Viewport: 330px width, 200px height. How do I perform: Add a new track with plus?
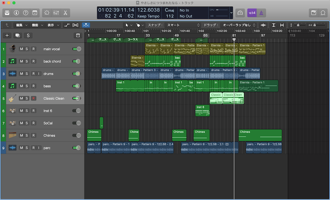(7, 35)
